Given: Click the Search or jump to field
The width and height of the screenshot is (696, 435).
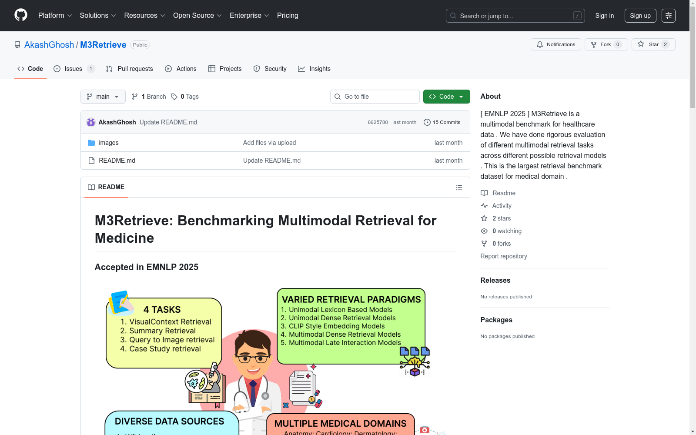Looking at the screenshot, I should [515, 16].
